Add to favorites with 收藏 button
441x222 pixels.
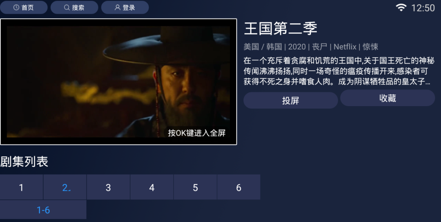[x=388, y=98]
